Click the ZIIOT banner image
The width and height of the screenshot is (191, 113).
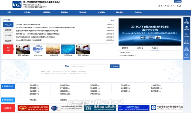click(x=150, y=32)
